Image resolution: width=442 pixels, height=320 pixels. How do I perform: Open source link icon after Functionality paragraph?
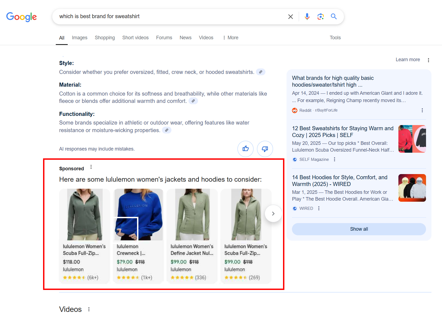(x=167, y=130)
